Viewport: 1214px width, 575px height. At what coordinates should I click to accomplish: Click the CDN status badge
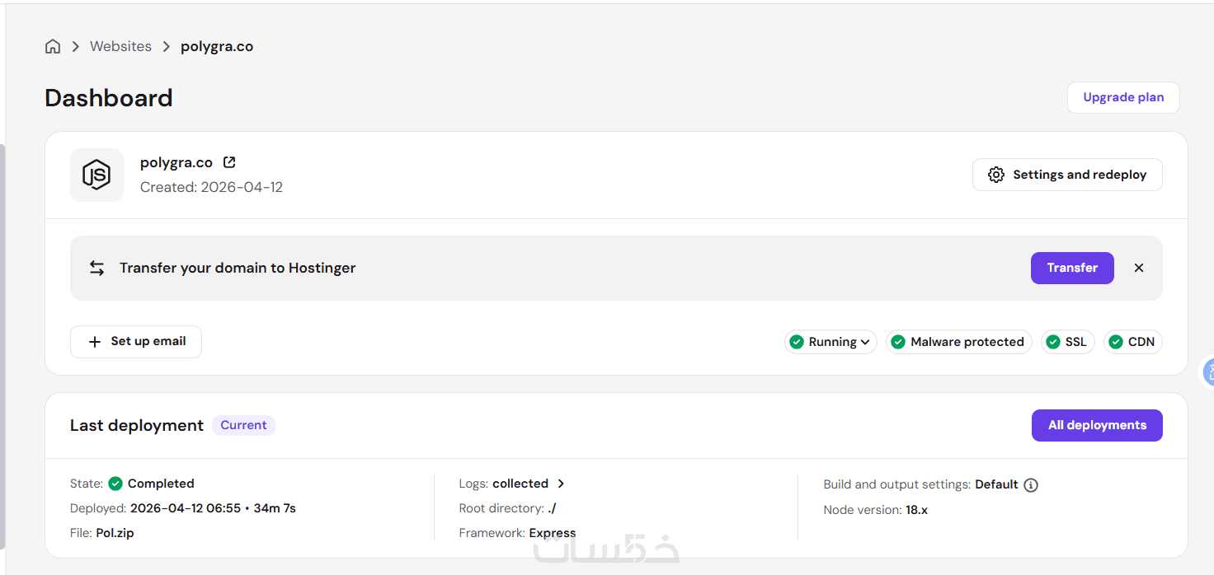click(1132, 342)
